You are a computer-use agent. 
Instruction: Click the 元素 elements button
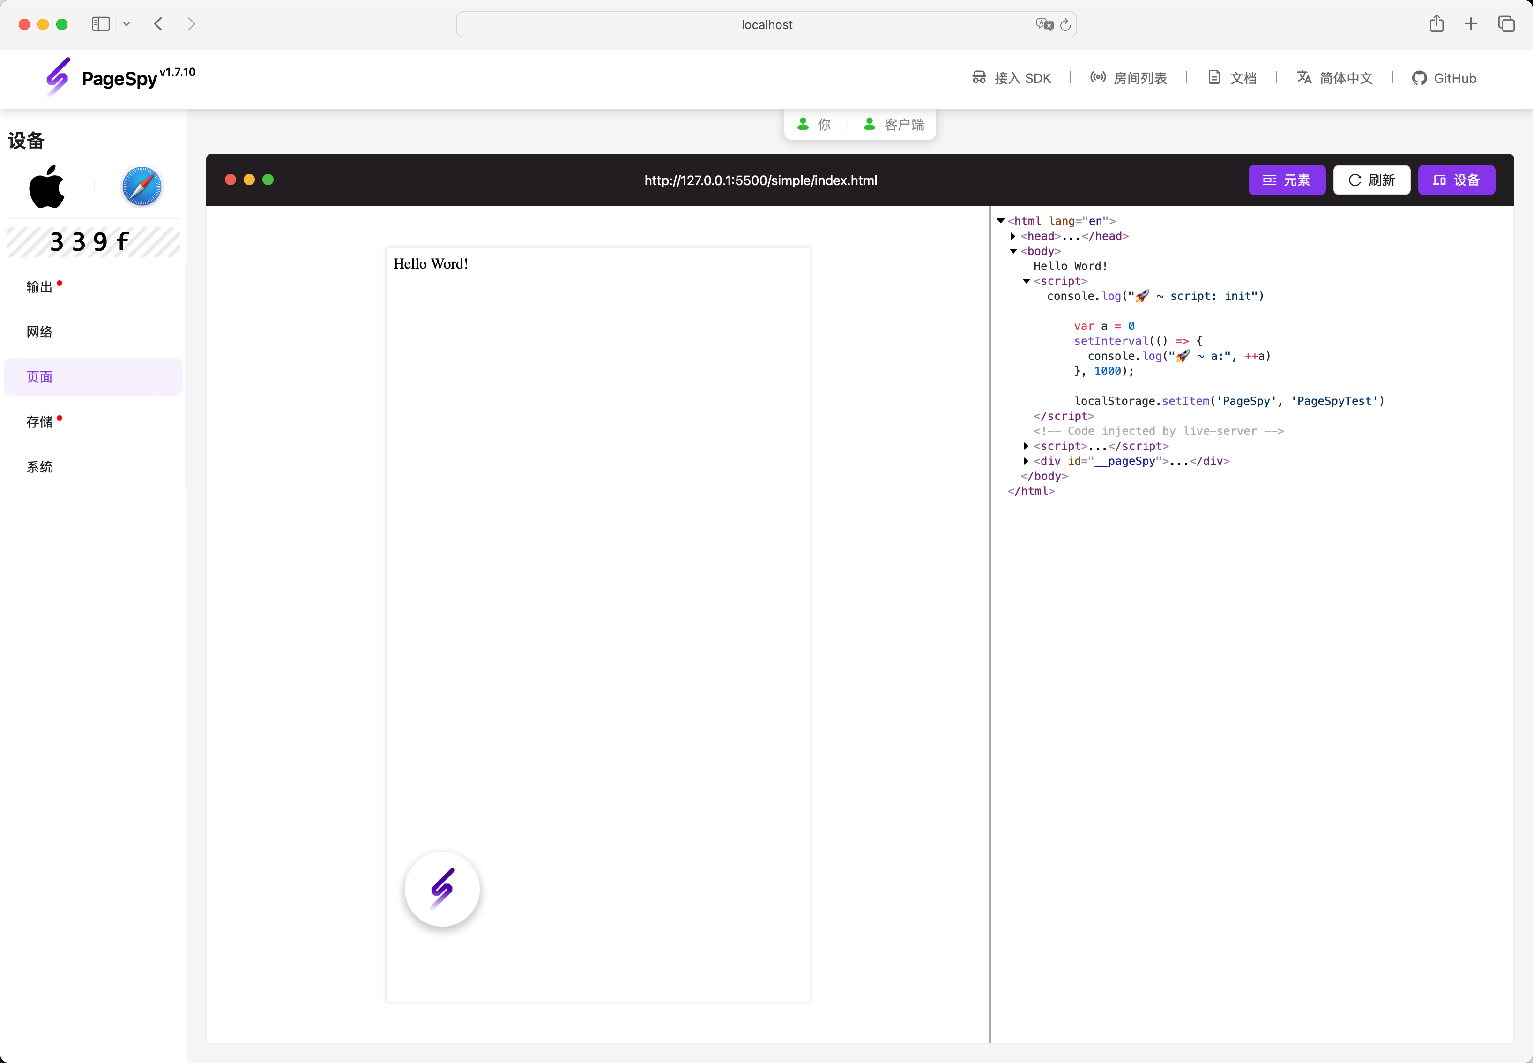1287,180
